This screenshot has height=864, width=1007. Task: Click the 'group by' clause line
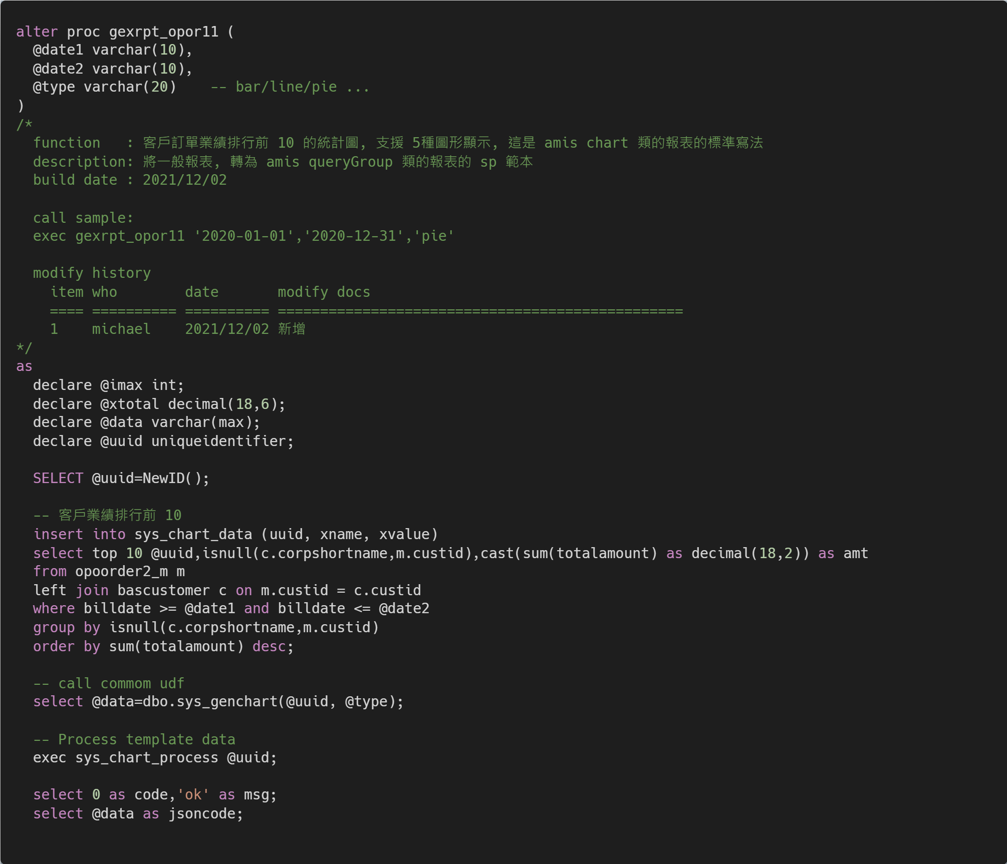(x=205, y=627)
